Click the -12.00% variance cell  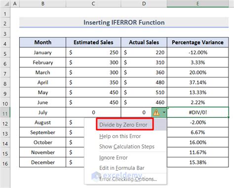[198, 52]
